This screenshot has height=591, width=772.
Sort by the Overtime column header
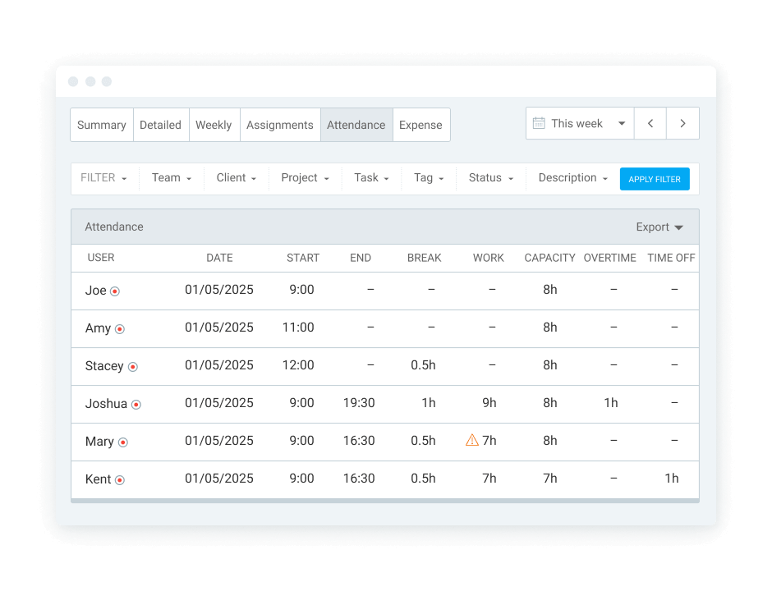(x=609, y=258)
